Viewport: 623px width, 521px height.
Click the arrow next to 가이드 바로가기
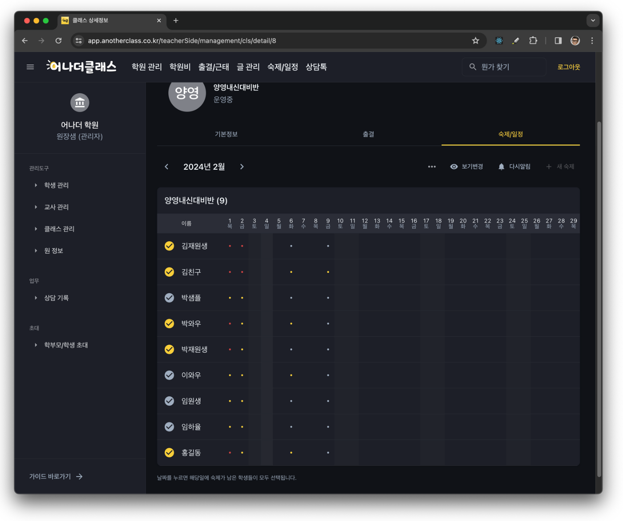coord(79,477)
